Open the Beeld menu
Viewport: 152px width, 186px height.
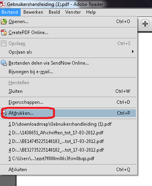coord(54,12)
